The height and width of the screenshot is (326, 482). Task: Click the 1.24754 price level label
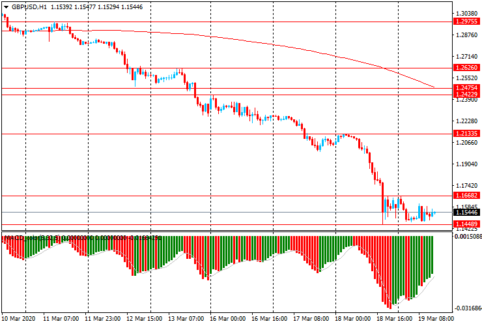pyautogui.click(x=467, y=88)
